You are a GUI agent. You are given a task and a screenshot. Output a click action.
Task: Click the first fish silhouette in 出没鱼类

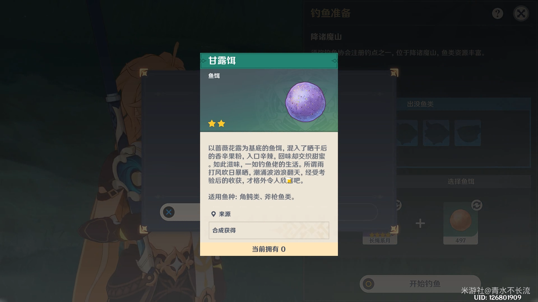(x=406, y=133)
